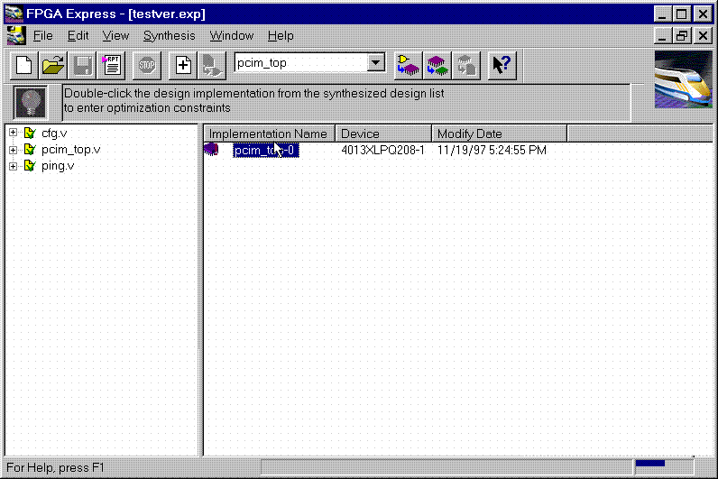Minimize the inner testver.exp document window
Image resolution: width=718 pixels, height=479 pixels.
pos(662,36)
